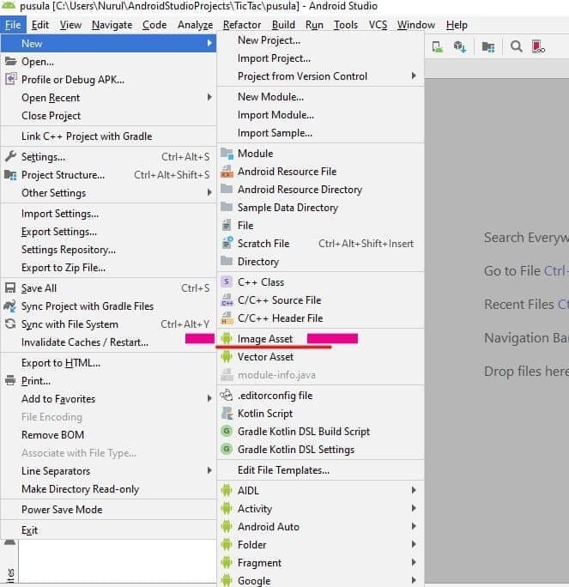Open the Edit menu in the menu bar
Viewport: 569px width, 587px height.
pos(40,25)
